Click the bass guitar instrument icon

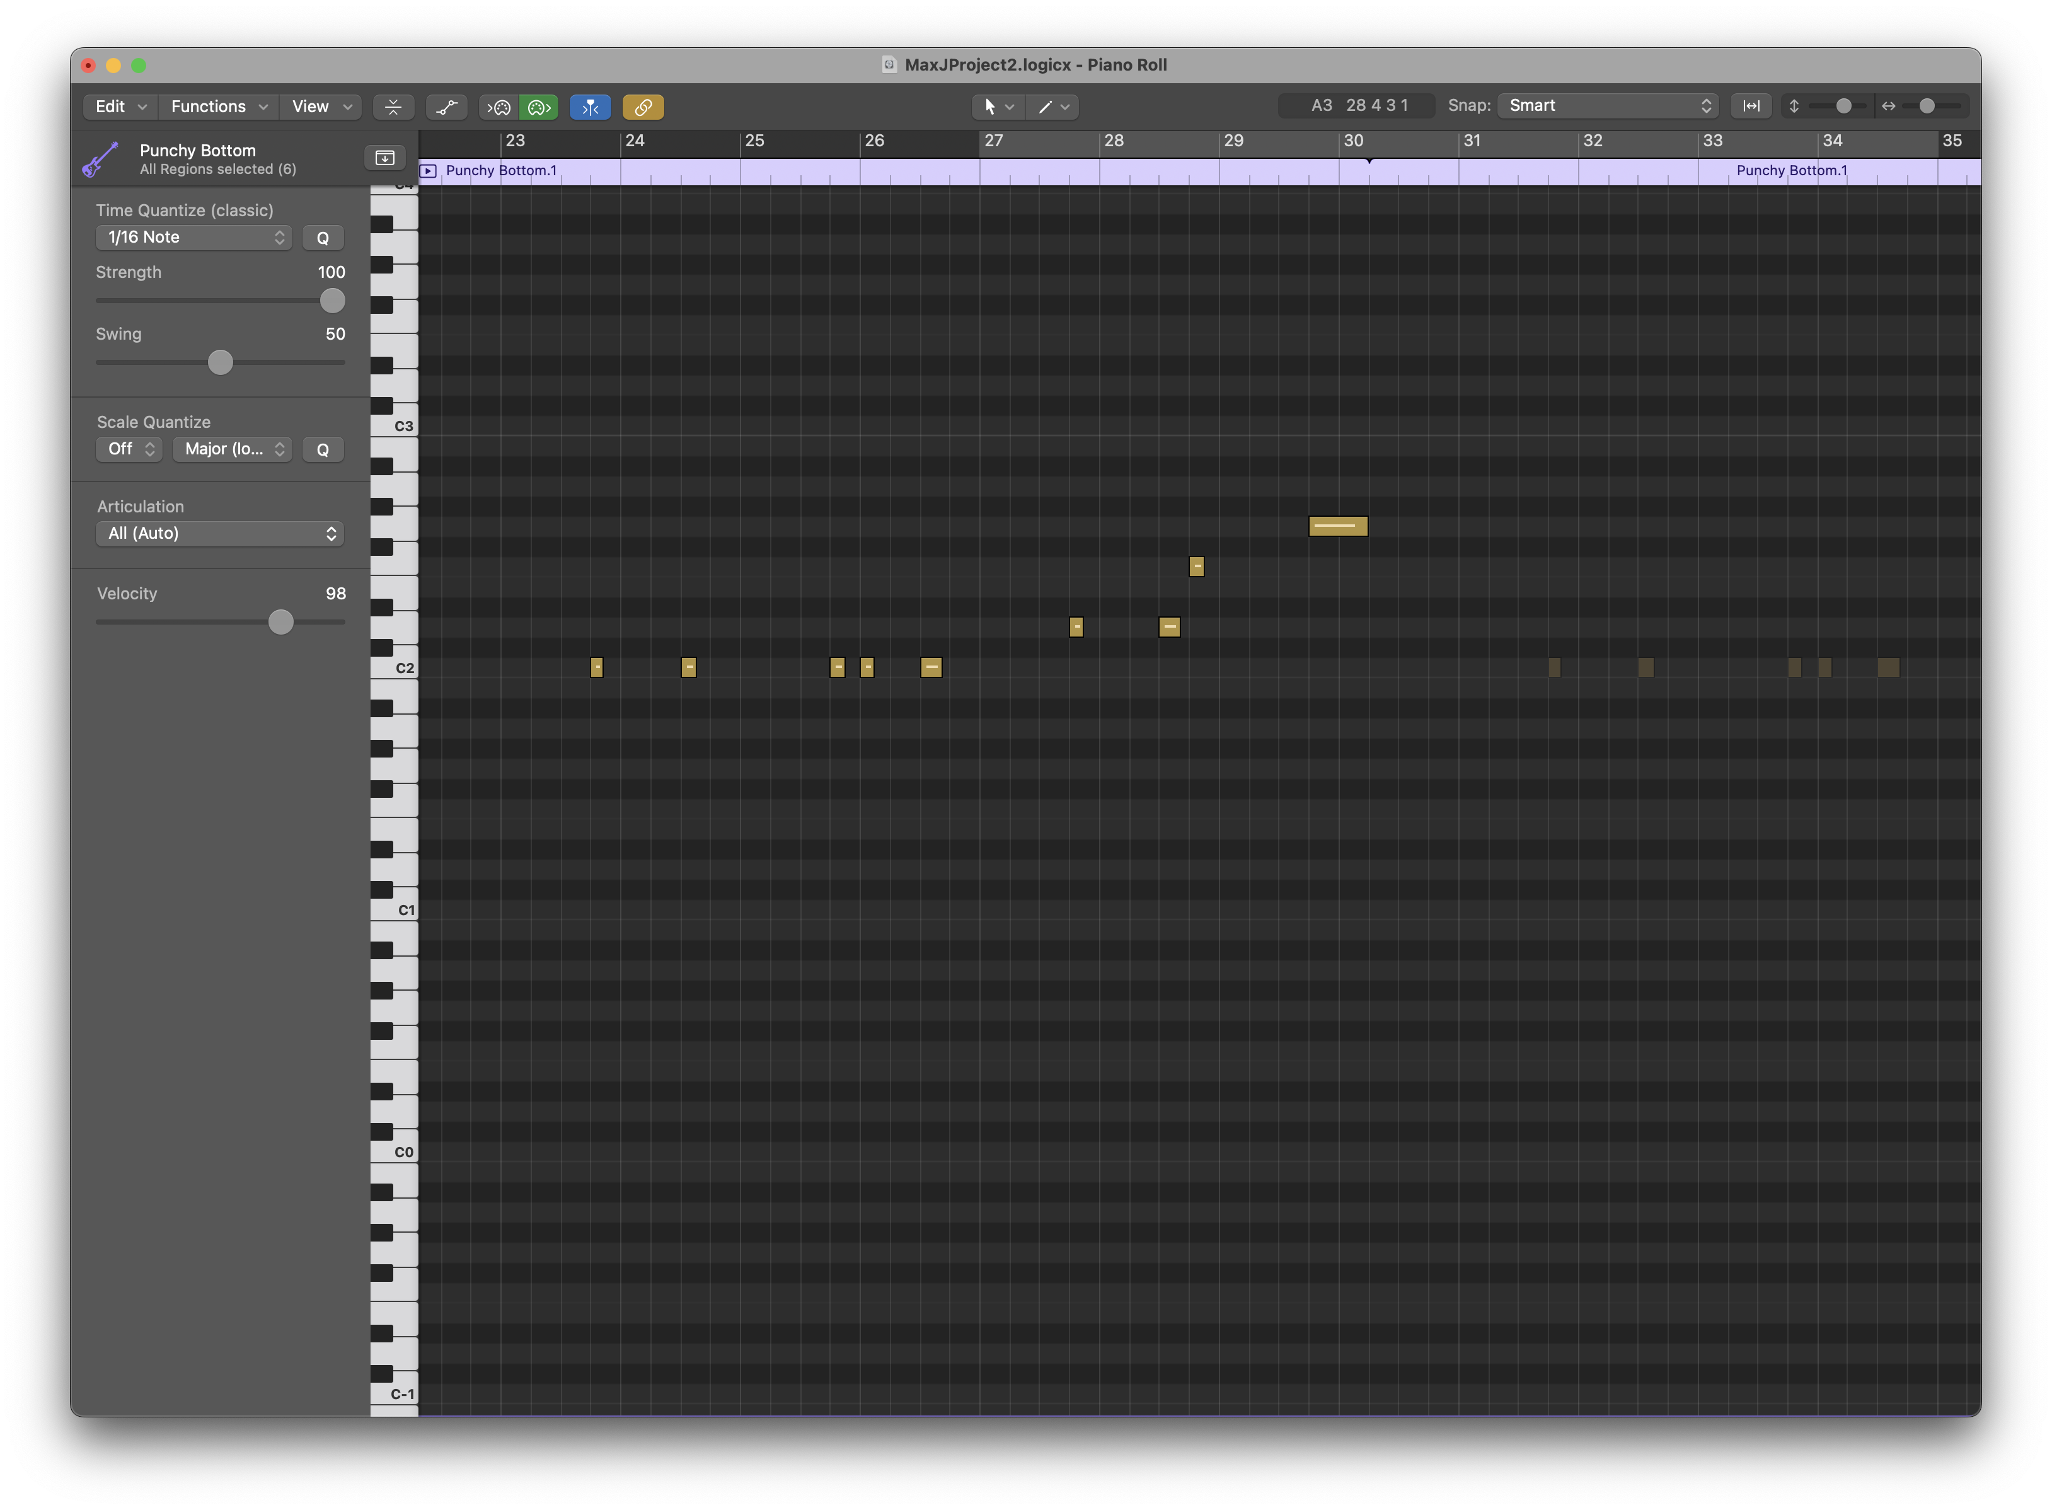pos(101,159)
